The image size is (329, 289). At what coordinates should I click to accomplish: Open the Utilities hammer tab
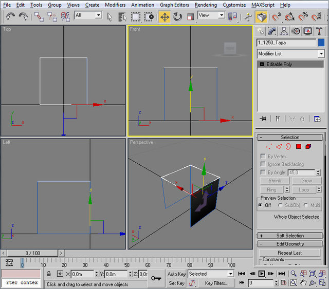319,31
